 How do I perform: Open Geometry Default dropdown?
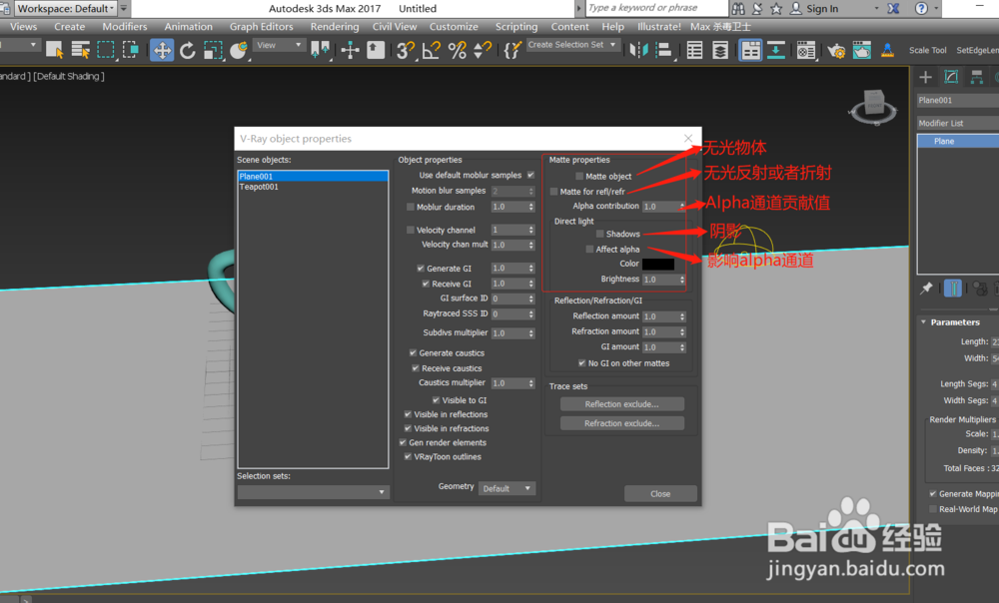(506, 488)
